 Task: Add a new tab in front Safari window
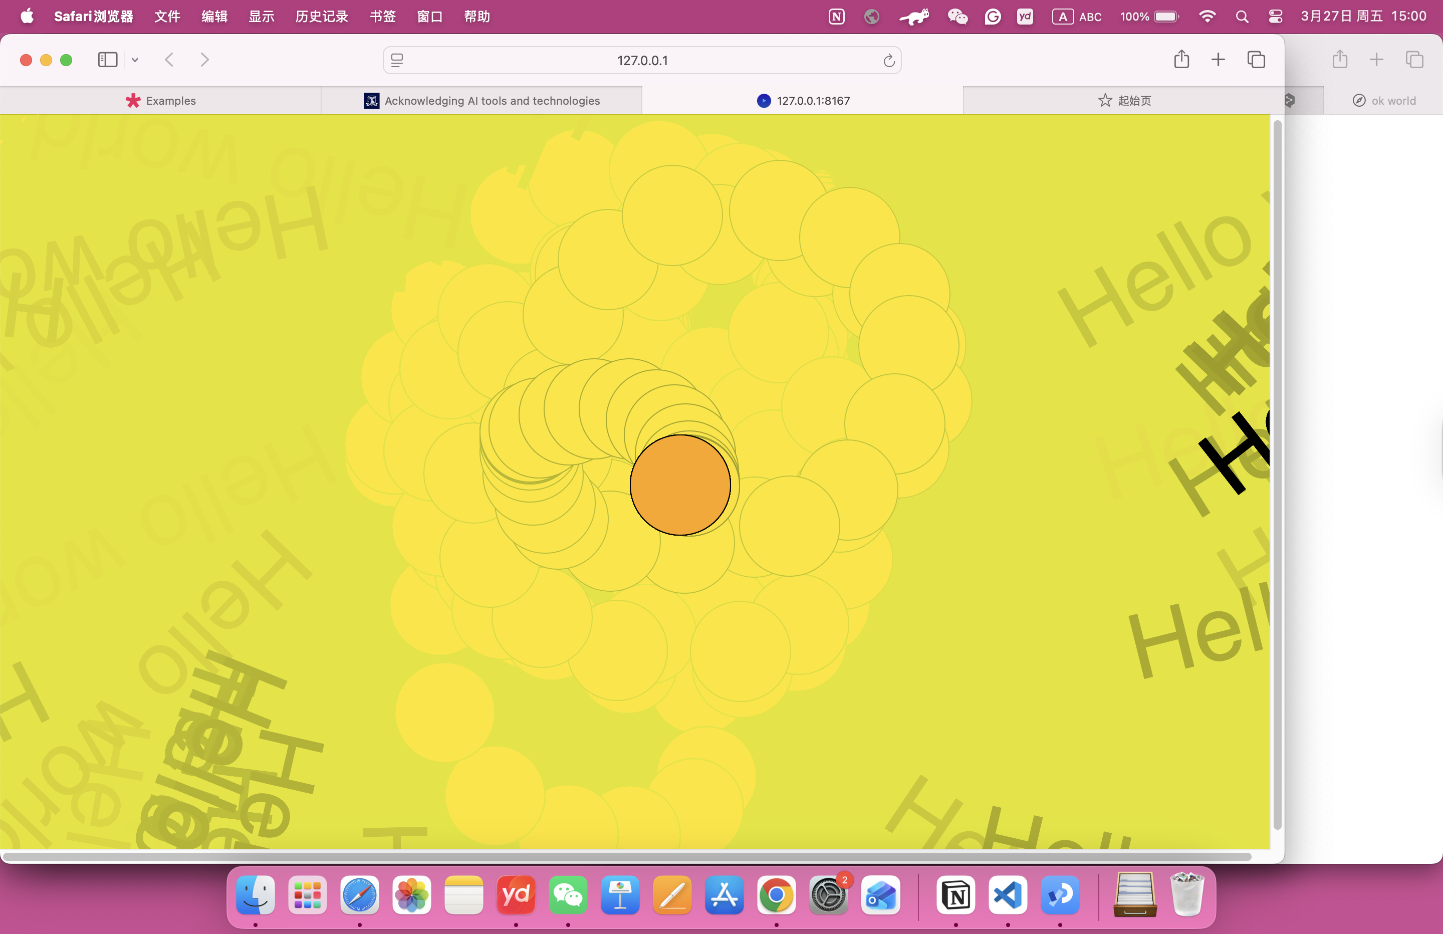point(1218,60)
